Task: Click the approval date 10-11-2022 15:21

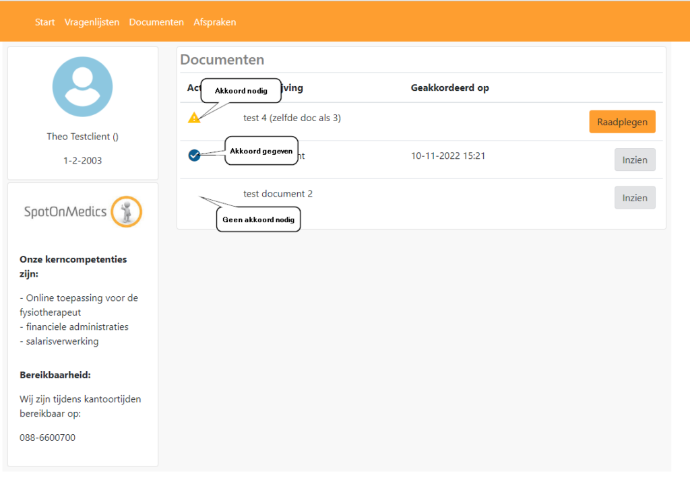Action: click(447, 156)
